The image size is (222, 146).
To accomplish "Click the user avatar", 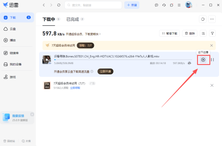I will [x=189, y=5].
